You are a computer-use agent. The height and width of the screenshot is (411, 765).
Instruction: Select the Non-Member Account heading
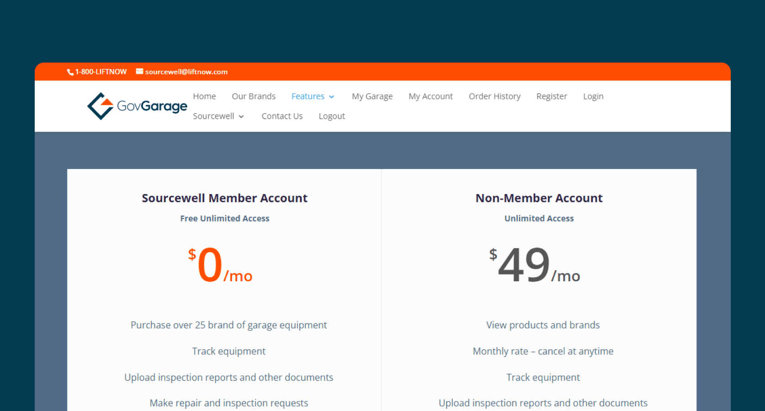(539, 198)
